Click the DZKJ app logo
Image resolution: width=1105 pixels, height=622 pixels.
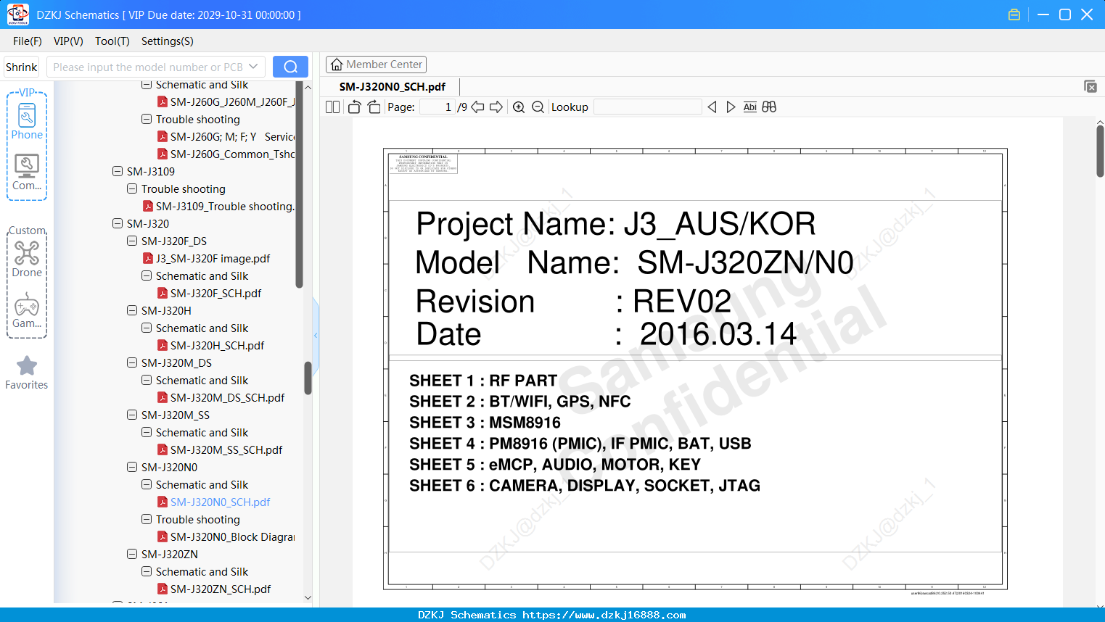pos(17,14)
